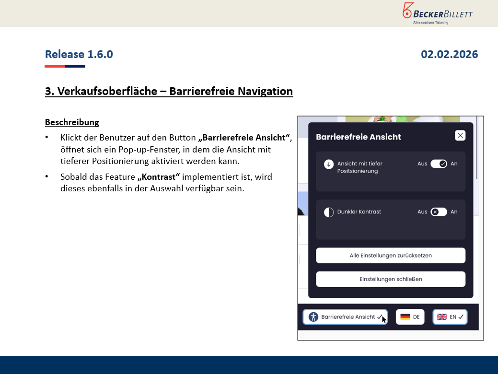Click heading Verkaufsoberfläche – Barrierefreie Navigation
This screenshot has height=374, width=498.
pyautogui.click(x=169, y=91)
